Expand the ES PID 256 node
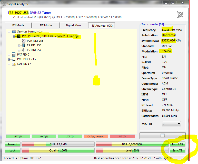 (x=19, y=46)
